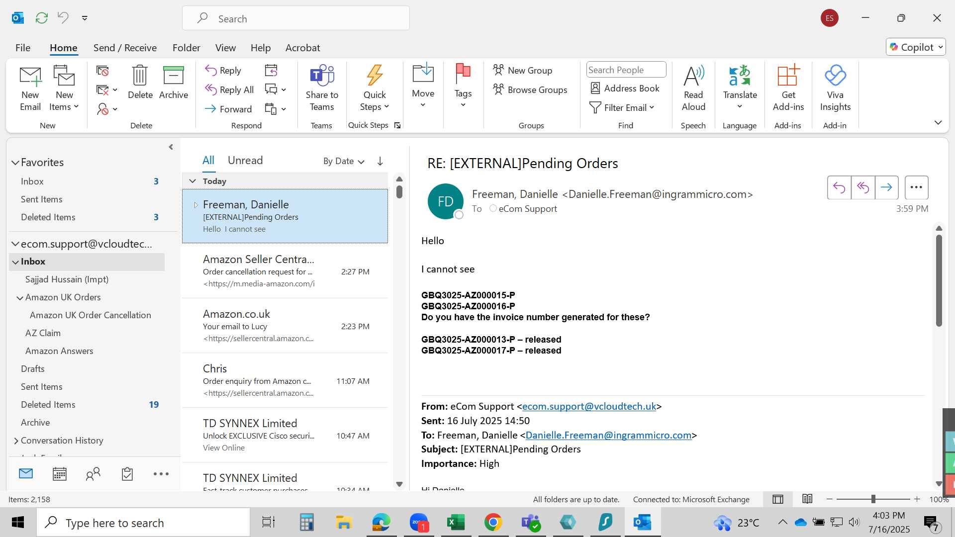Open the Calendar view icon
The height and width of the screenshot is (537, 955).
60,474
